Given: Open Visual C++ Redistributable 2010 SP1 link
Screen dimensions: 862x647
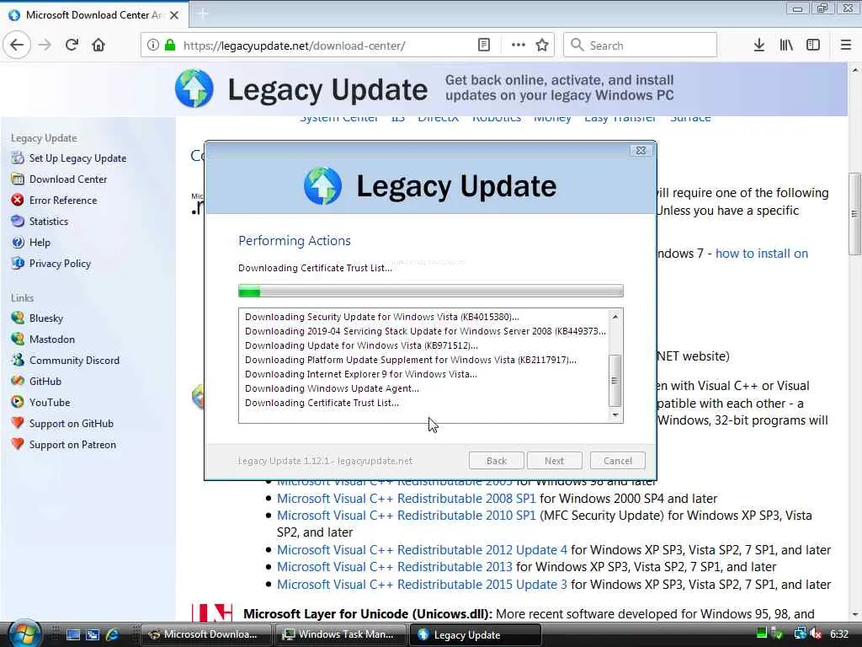Looking at the screenshot, I should pos(406,516).
